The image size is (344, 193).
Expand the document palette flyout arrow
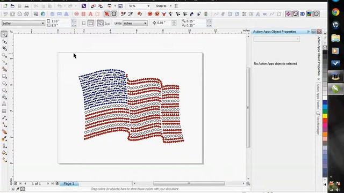(13, 189)
